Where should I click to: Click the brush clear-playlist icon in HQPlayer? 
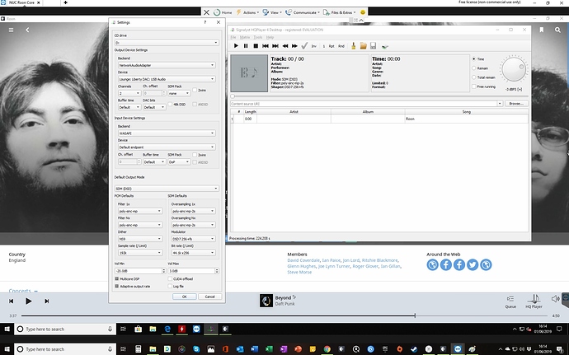(x=354, y=46)
